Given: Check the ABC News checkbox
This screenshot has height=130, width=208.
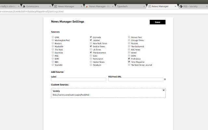Looking at the screenshot, I should tap(129, 49).
